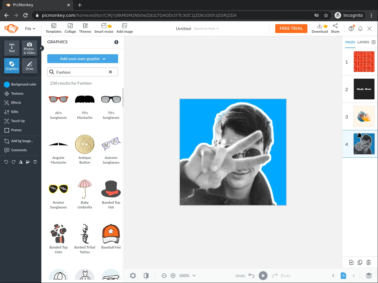Close the Pages panel
Image resolution: width=378 pixels, height=283 pixels.
(374, 42)
